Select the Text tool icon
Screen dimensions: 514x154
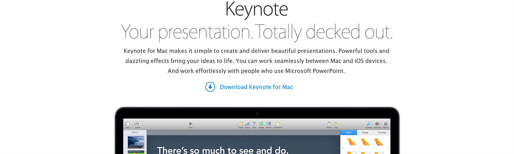(254, 124)
